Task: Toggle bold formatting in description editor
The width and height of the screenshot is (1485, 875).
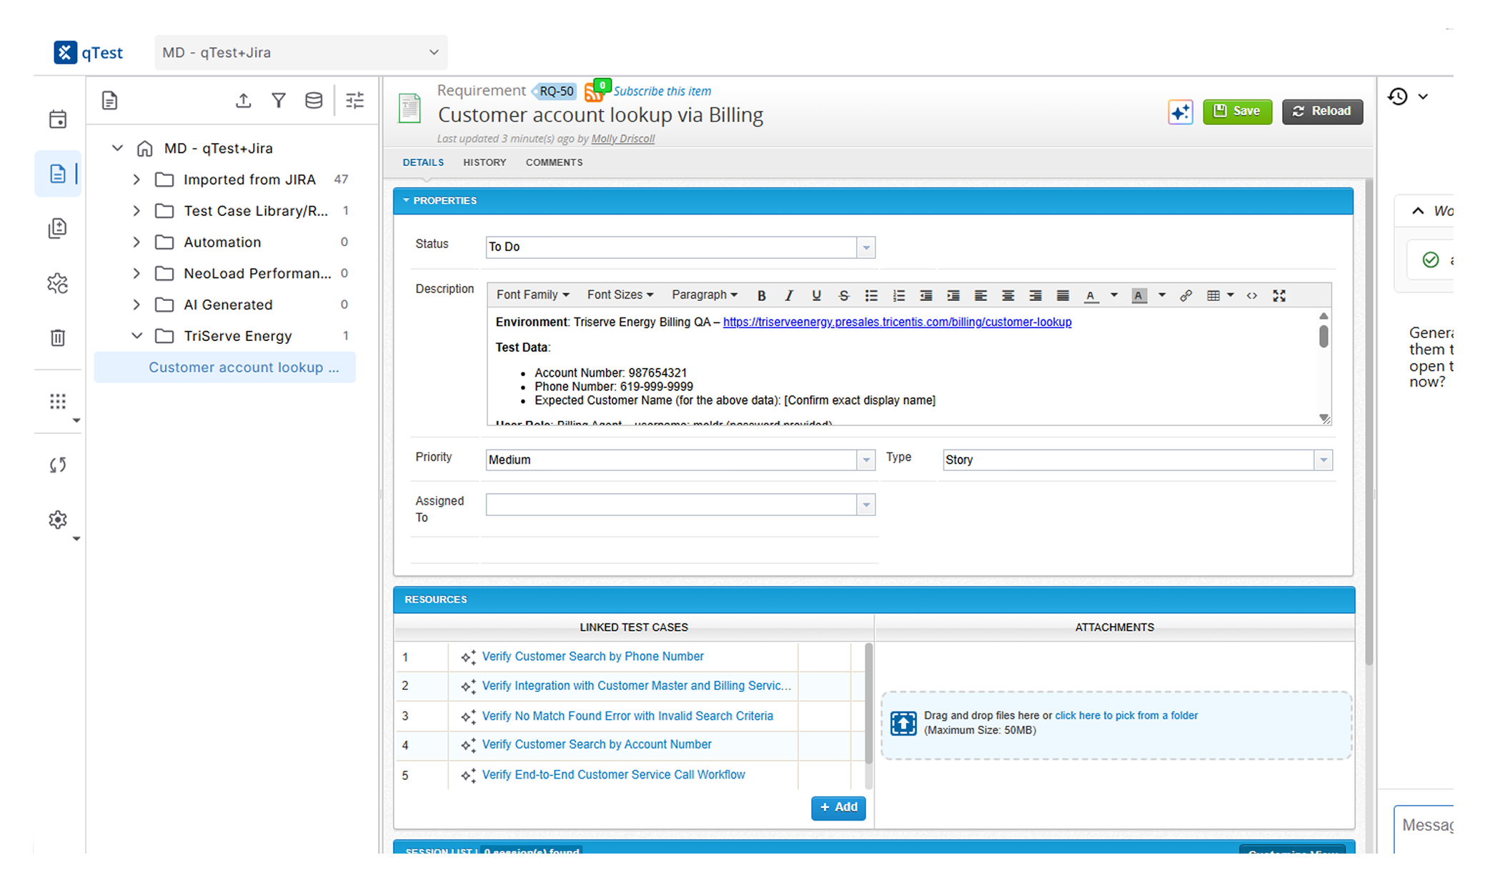Action: [762, 295]
